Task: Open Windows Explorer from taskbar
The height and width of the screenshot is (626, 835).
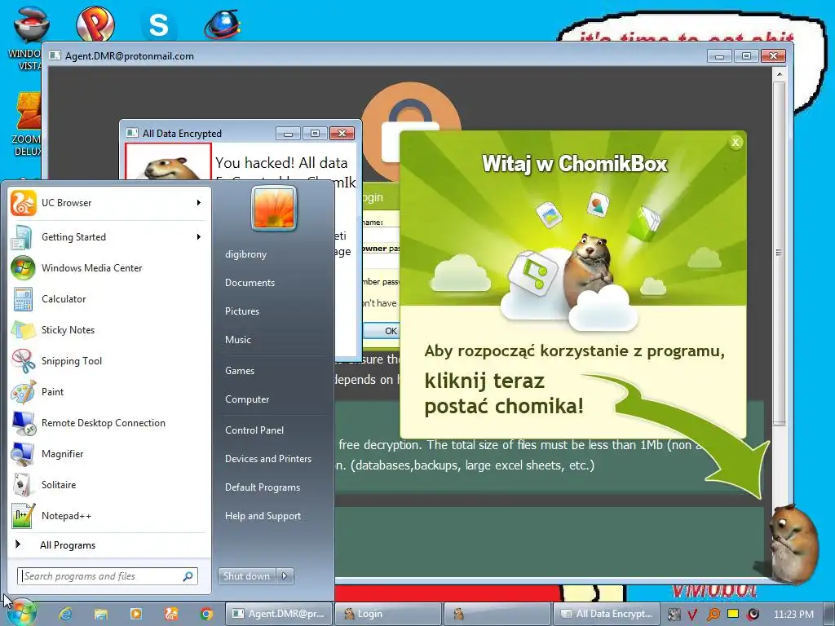Action: 100,614
